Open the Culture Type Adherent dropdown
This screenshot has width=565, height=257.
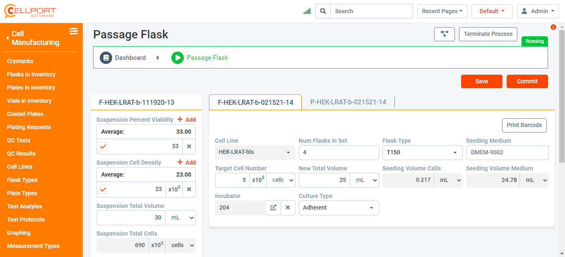(x=339, y=207)
